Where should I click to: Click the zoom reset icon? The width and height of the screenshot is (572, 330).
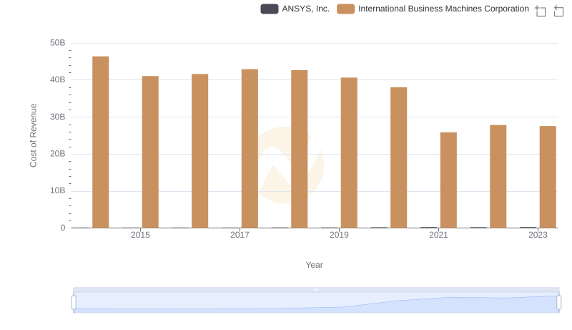pyautogui.click(x=558, y=11)
